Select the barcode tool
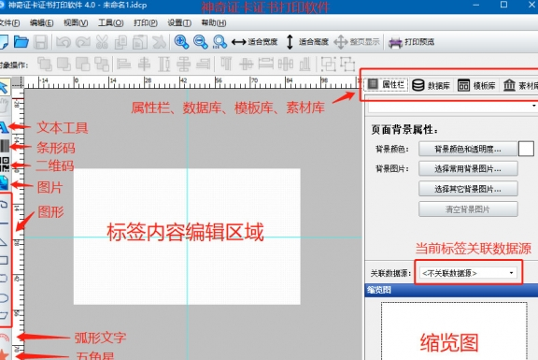The height and width of the screenshot is (360, 538). [5, 146]
